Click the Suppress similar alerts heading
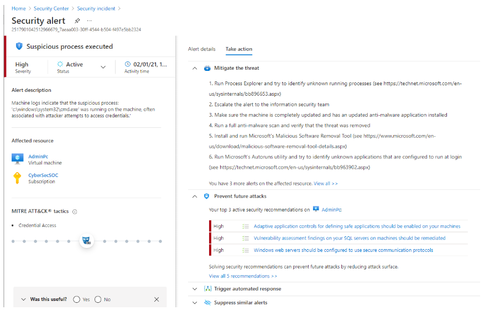The width and height of the screenshot is (495, 315). [x=241, y=303]
